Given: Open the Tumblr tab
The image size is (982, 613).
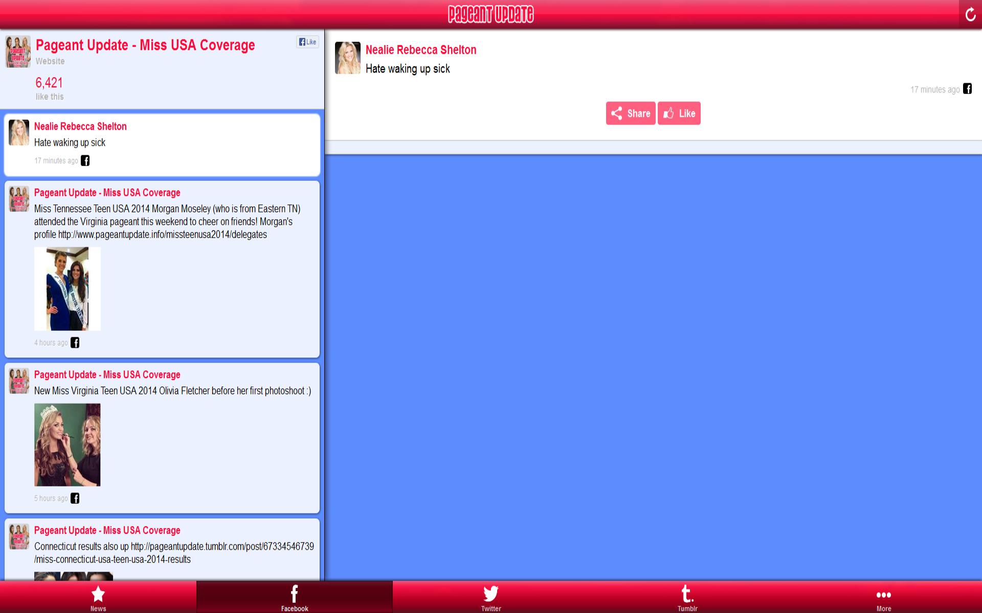Looking at the screenshot, I should (x=687, y=598).
